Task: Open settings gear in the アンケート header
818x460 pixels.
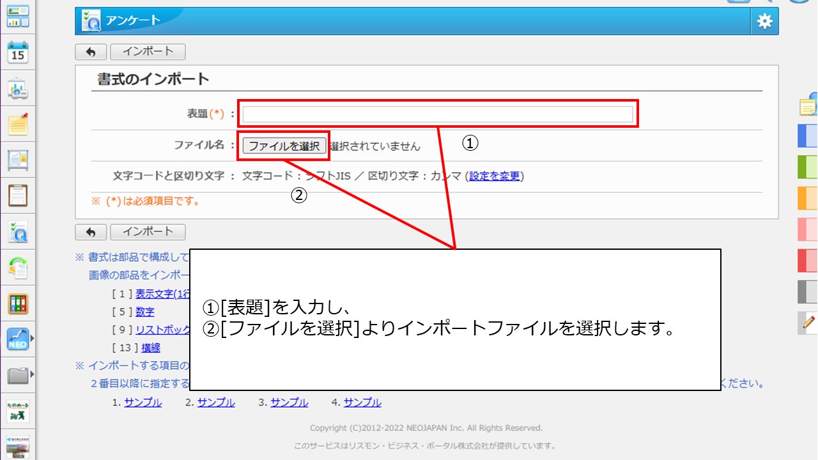Action: tap(764, 22)
